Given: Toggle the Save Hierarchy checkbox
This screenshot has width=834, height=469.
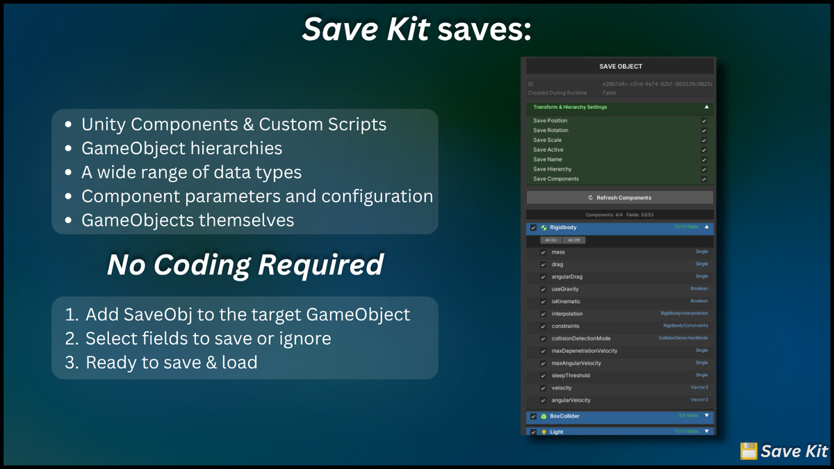Looking at the screenshot, I should click(704, 170).
